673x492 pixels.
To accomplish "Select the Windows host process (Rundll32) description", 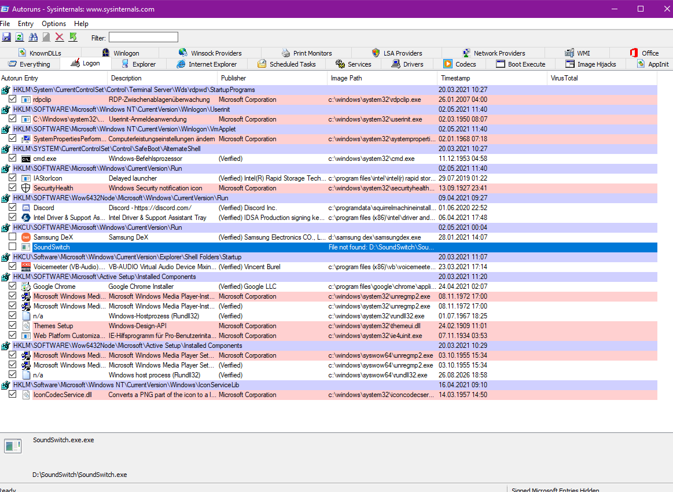I will point(155,375).
